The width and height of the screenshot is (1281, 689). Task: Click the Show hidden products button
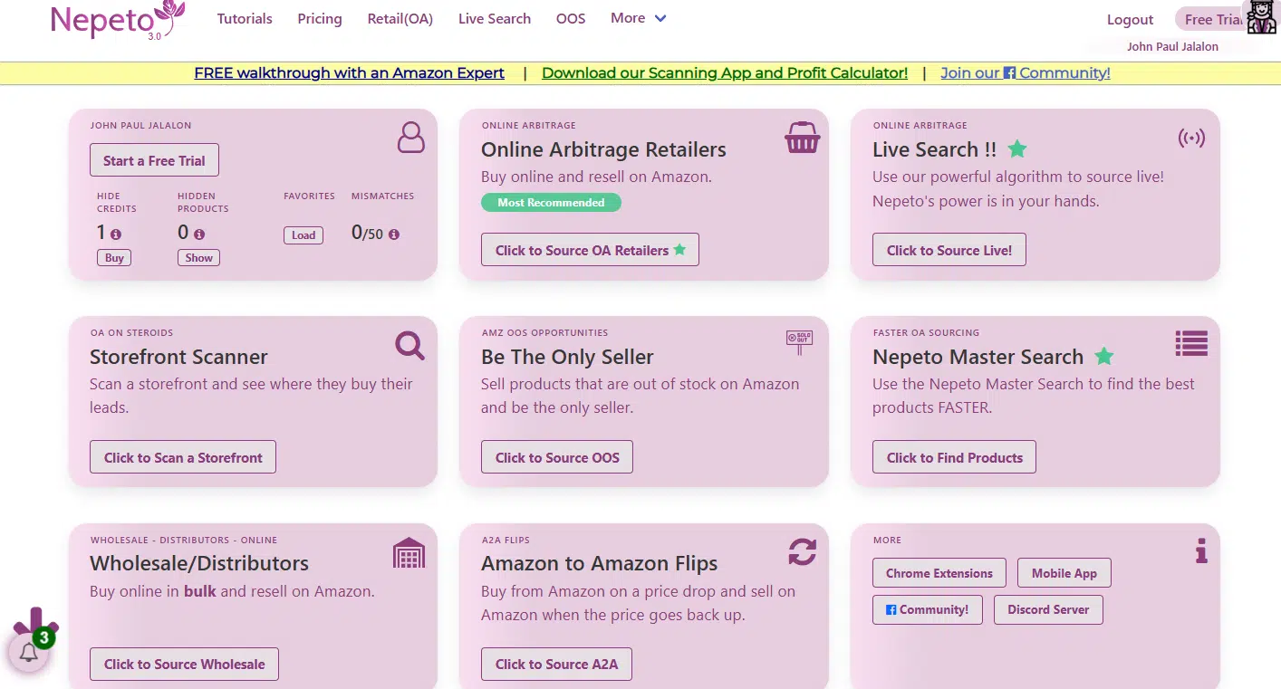(198, 258)
